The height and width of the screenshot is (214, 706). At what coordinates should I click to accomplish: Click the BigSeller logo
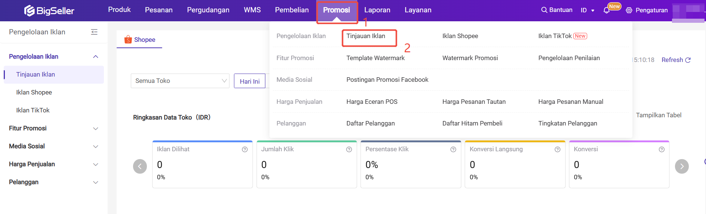click(x=49, y=10)
